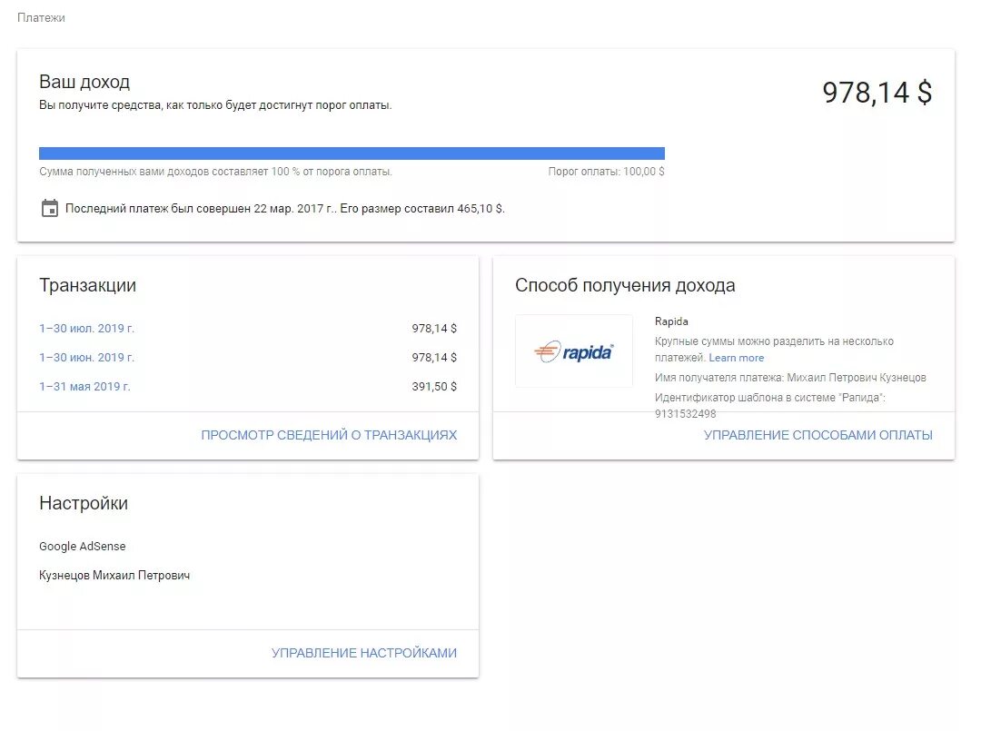Click the 100 % of threshold description text
981x731 pixels.
[216, 172]
